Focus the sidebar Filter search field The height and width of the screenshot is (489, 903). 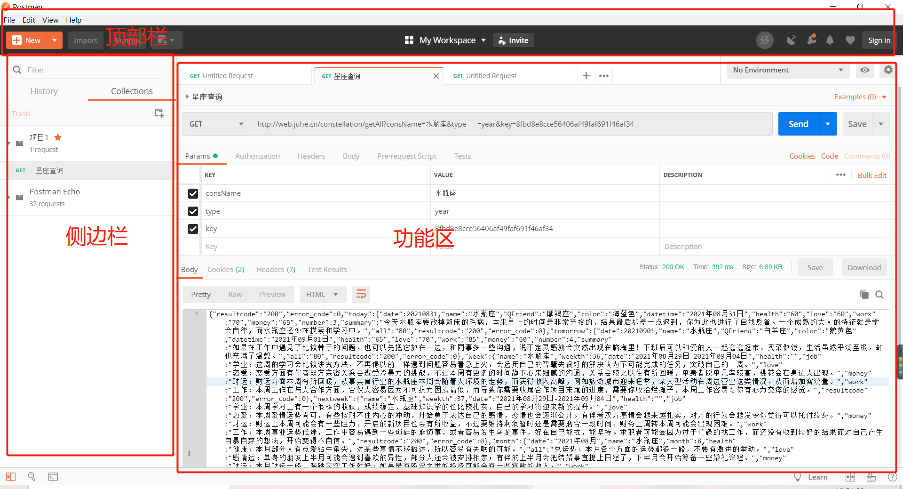click(x=89, y=70)
